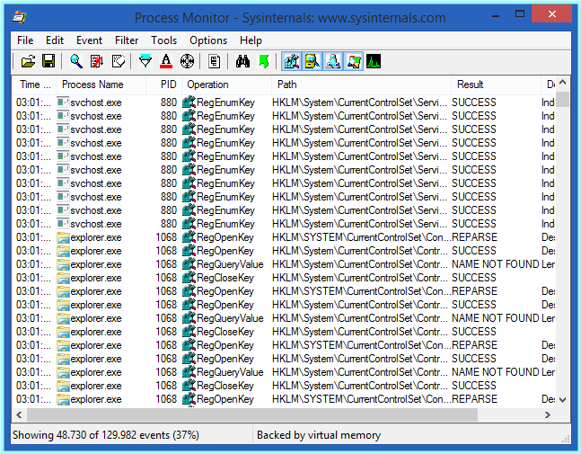Viewport: 581px width, 454px height.
Task: Toggle Show Process and Thread Activity button
Action: [354, 61]
